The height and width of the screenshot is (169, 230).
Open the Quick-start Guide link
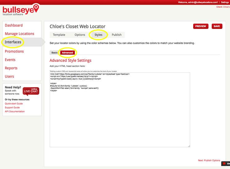(14, 104)
